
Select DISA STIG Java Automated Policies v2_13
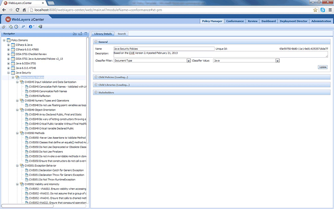(39, 59)
